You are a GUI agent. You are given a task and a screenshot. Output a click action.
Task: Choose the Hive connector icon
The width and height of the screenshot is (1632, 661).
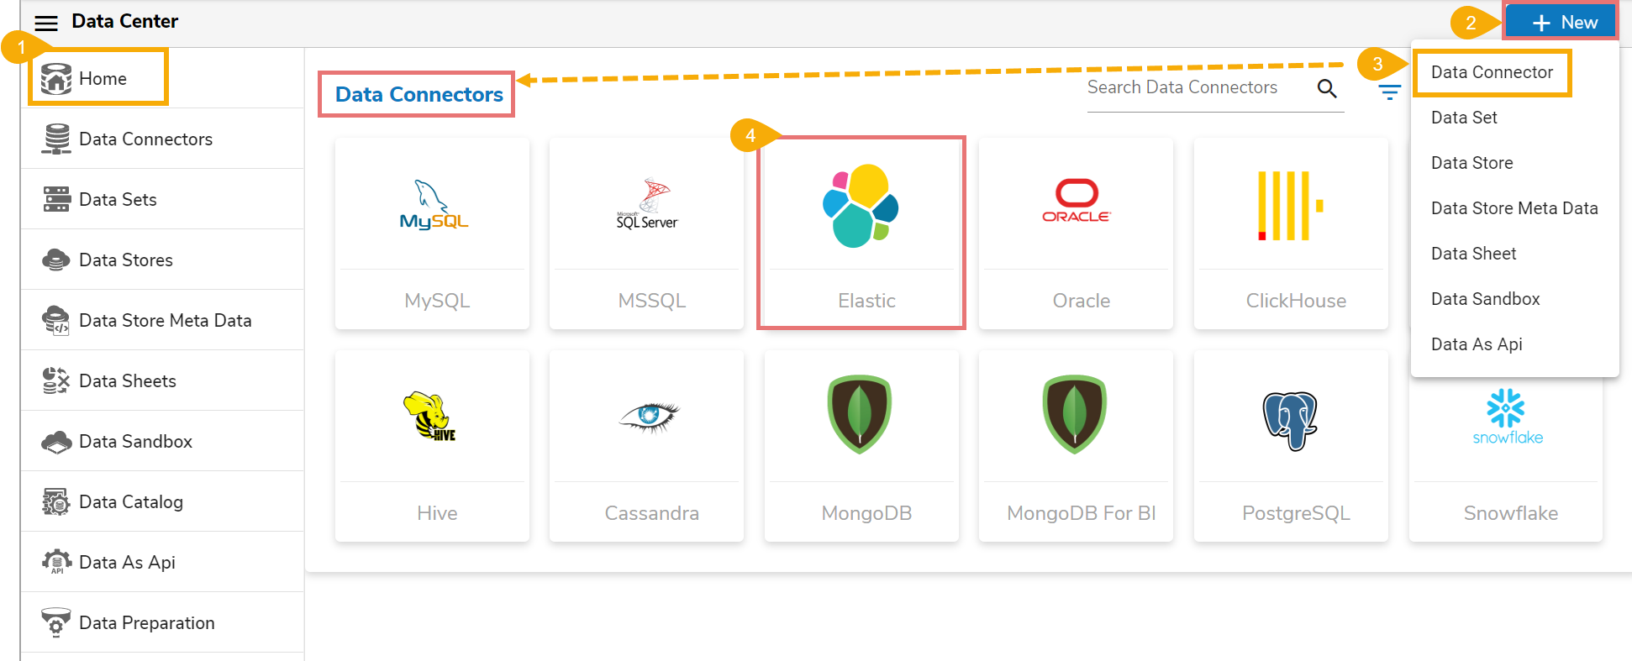pos(430,417)
